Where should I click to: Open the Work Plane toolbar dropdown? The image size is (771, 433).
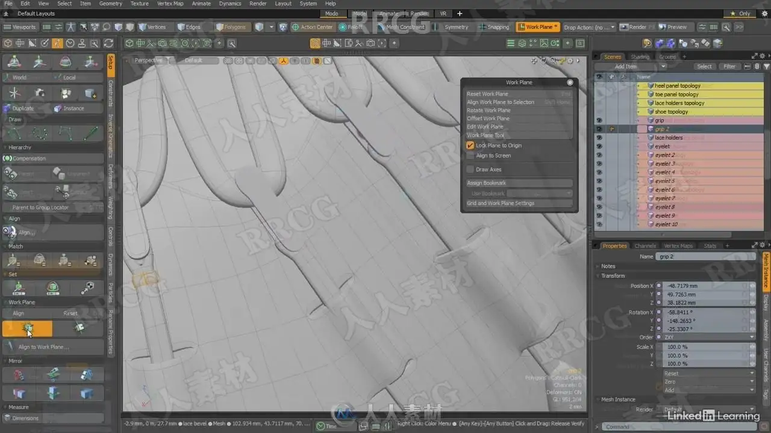(x=538, y=27)
